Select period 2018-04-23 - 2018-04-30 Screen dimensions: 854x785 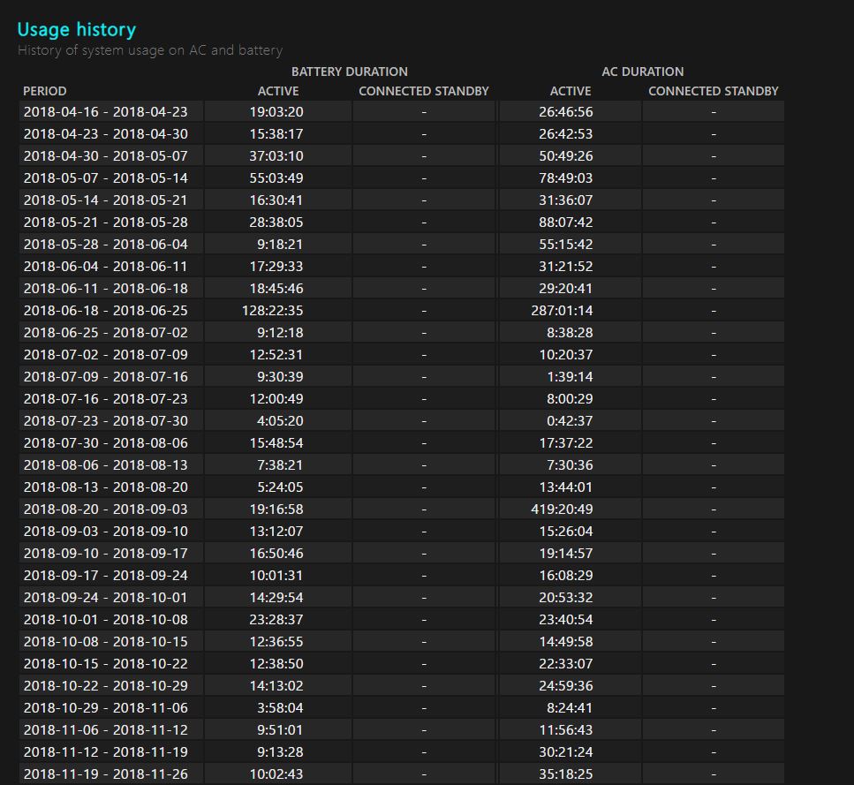click(106, 134)
